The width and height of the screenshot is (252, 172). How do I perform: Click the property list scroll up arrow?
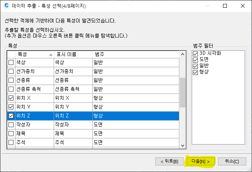(x=182, y=54)
